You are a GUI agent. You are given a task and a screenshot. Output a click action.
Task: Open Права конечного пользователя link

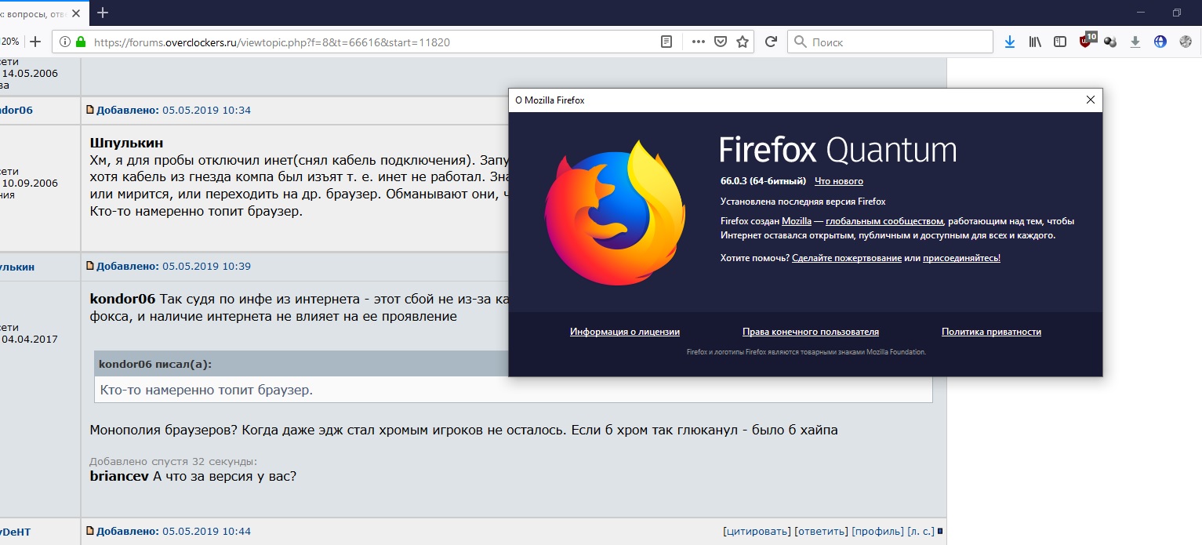(x=811, y=332)
